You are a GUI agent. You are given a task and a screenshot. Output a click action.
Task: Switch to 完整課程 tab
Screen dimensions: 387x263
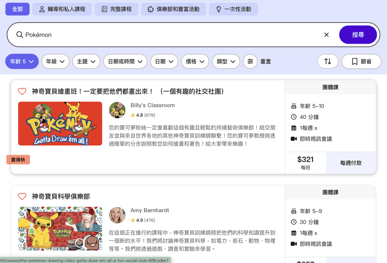coord(116,9)
